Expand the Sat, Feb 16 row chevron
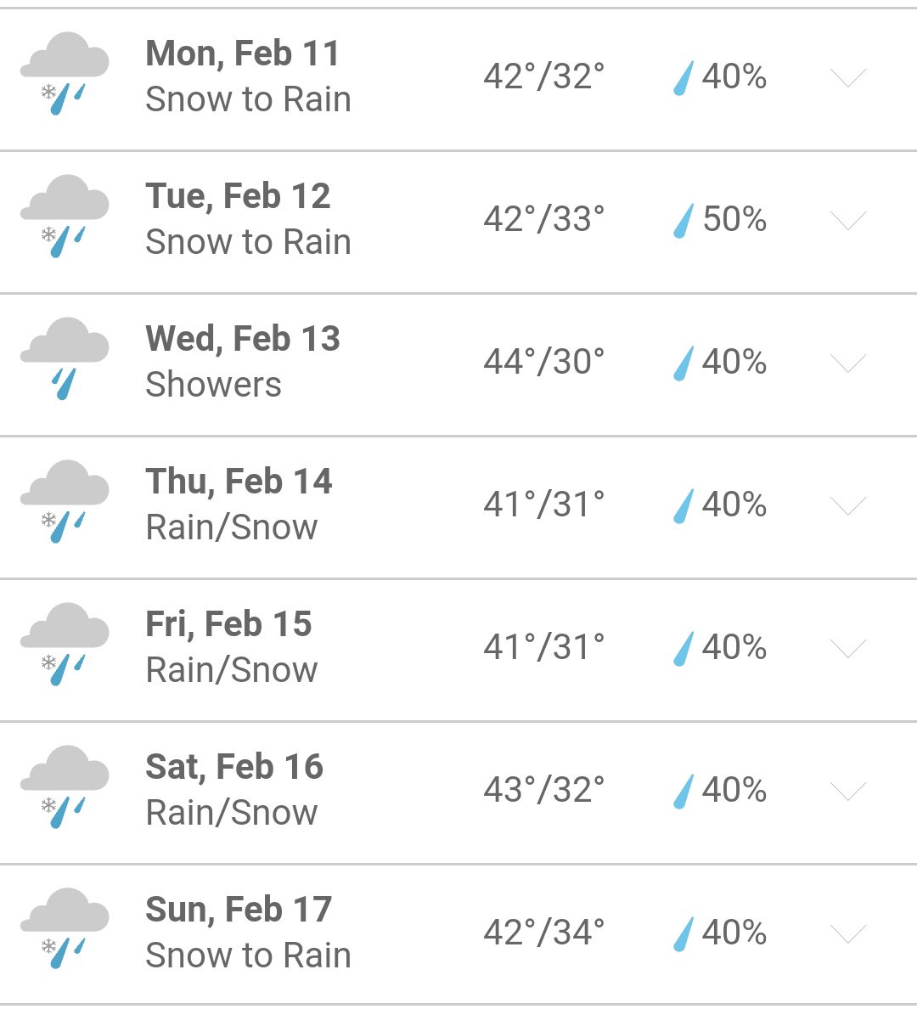 pyautogui.click(x=848, y=791)
